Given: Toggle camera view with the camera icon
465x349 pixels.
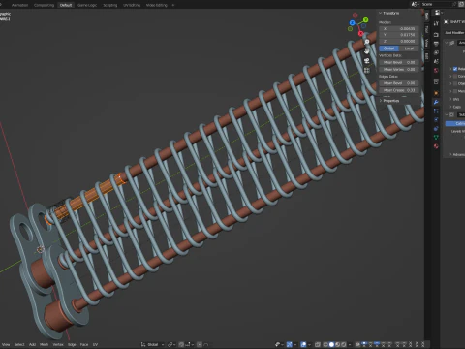Looking at the screenshot, I should point(367,61).
